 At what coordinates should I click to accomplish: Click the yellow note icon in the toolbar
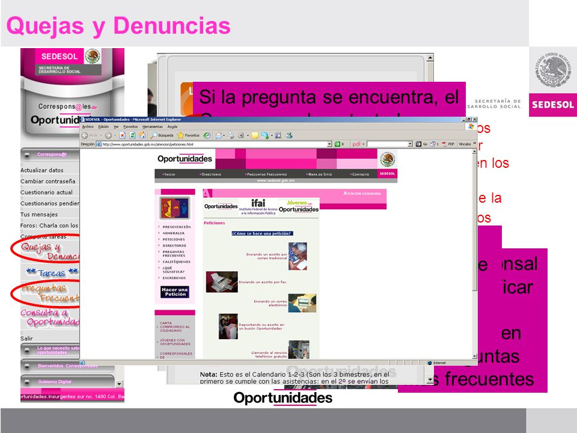255,135
